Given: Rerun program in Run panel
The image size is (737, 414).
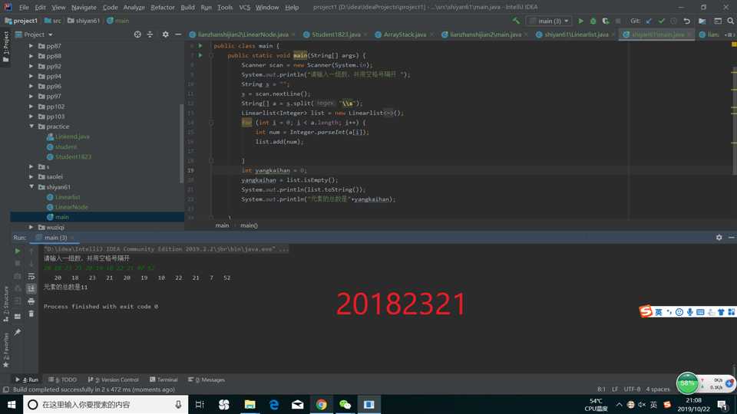Looking at the screenshot, I should pos(18,251).
